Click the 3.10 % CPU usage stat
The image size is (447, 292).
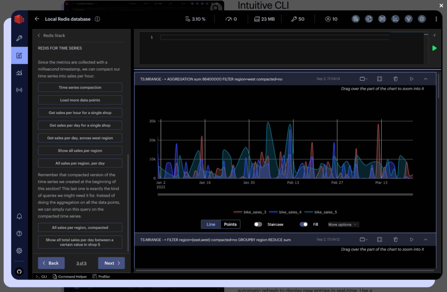pos(195,19)
